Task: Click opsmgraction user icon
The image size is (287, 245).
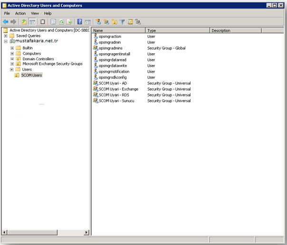Action: coord(96,36)
